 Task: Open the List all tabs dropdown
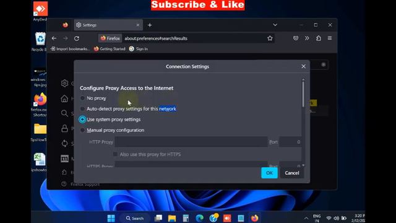click(275, 25)
